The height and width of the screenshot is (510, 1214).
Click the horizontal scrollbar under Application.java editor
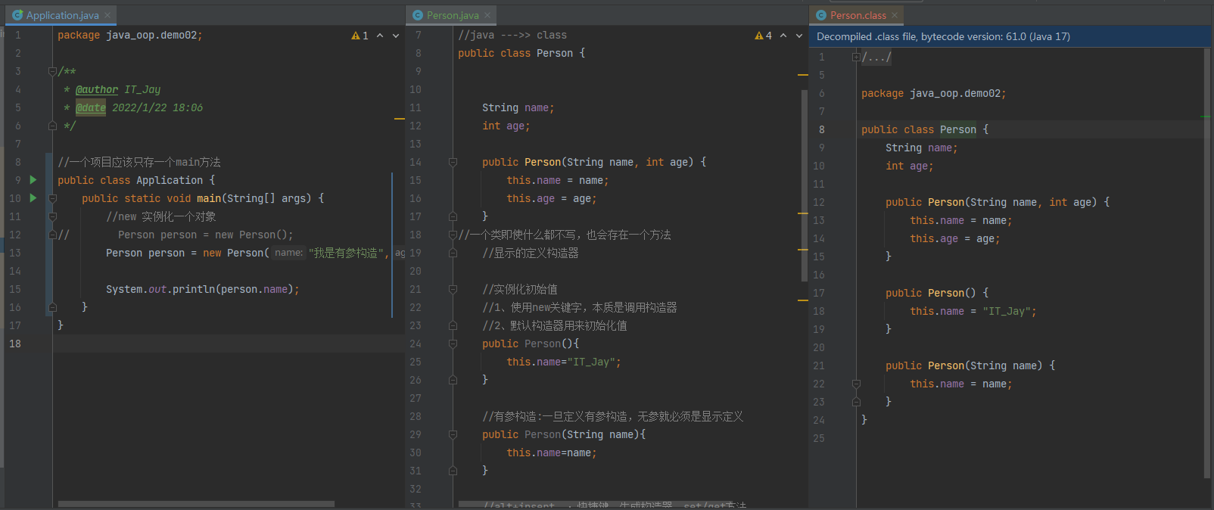(196, 504)
